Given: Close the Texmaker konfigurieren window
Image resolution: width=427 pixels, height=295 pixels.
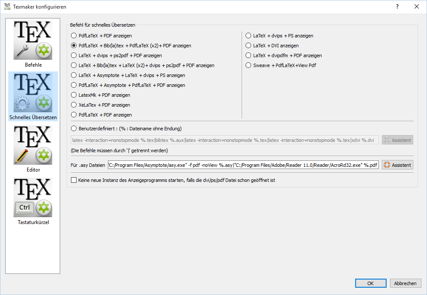Looking at the screenshot, I should 417,6.
